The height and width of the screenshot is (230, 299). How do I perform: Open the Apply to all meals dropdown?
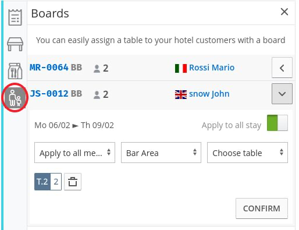click(74, 153)
